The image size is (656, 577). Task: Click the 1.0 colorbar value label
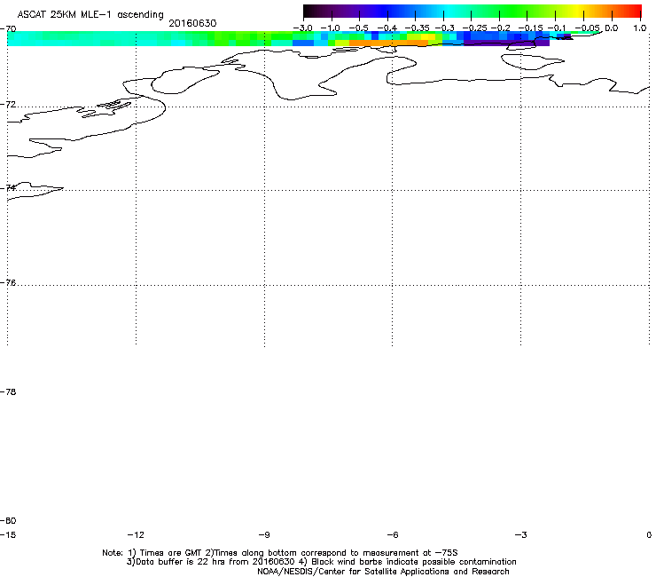click(x=640, y=28)
